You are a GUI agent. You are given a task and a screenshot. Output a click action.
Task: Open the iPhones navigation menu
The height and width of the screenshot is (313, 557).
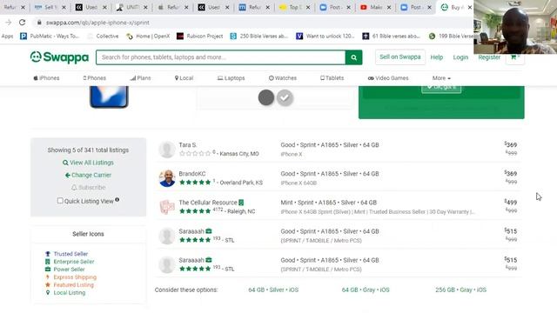46,78
